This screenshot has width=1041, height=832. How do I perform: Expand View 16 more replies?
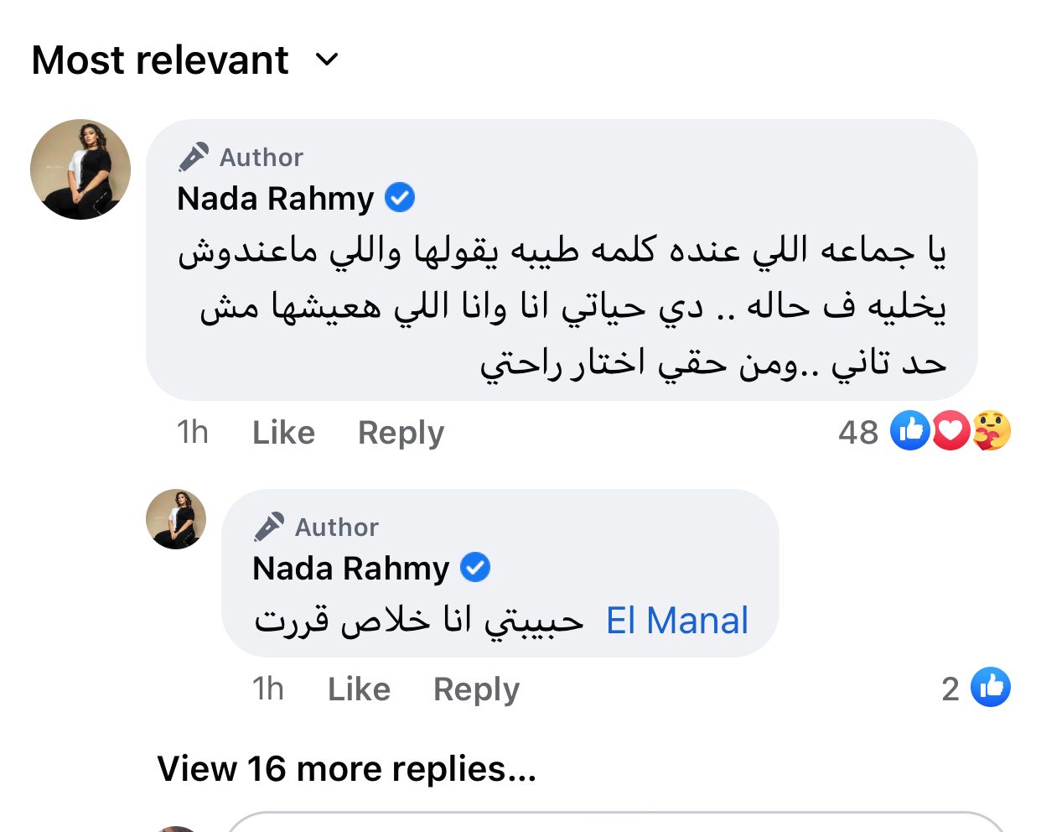pos(346,768)
